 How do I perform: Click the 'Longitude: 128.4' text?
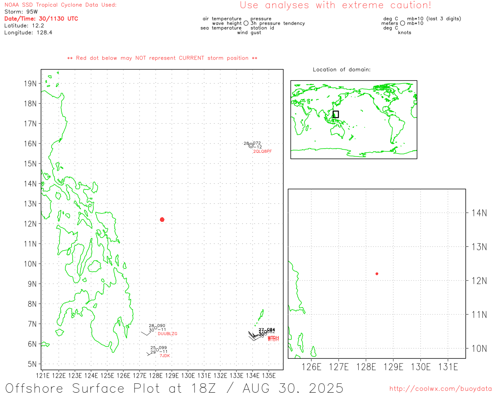28,33
